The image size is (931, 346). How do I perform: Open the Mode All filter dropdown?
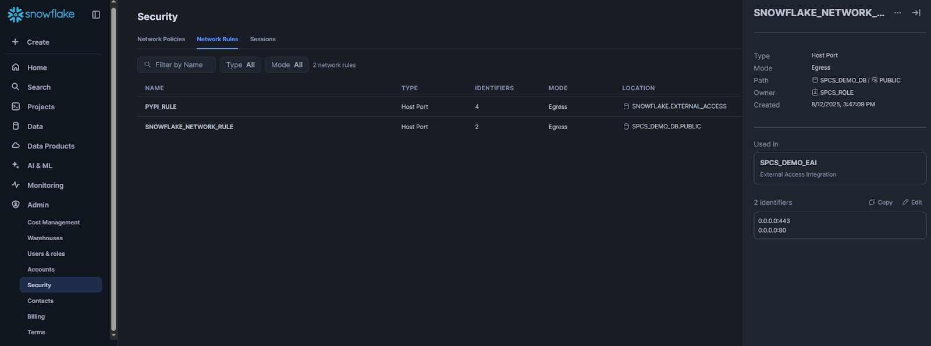tap(287, 65)
